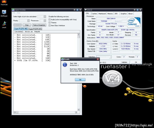Click the disabled Start button
This screenshot has height=128, width=154.
[x=17, y=25]
